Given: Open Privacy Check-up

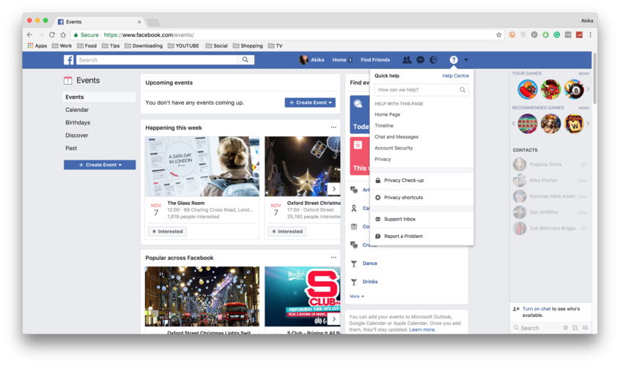Looking at the screenshot, I should 421,180.
